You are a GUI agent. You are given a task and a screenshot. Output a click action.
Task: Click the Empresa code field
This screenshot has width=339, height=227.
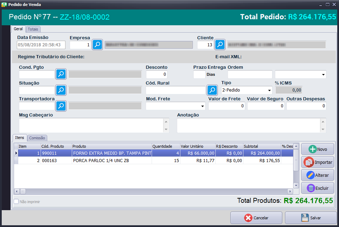point(80,45)
